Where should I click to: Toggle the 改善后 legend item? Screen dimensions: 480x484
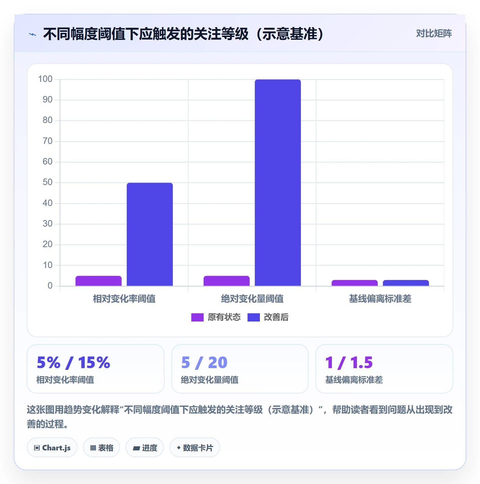pyautogui.click(x=268, y=317)
